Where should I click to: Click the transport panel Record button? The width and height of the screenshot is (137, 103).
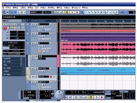coord(102,97)
